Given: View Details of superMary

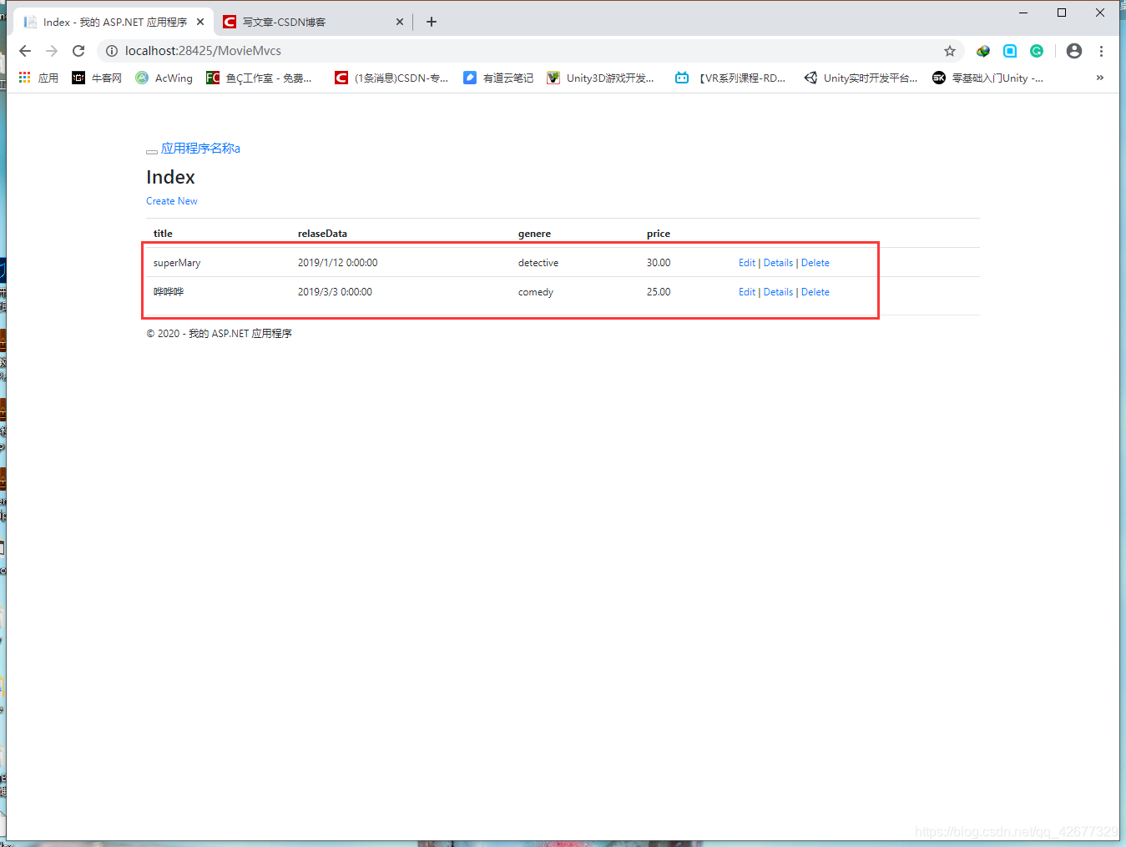Looking at the screenshot, I should [778, 263].
